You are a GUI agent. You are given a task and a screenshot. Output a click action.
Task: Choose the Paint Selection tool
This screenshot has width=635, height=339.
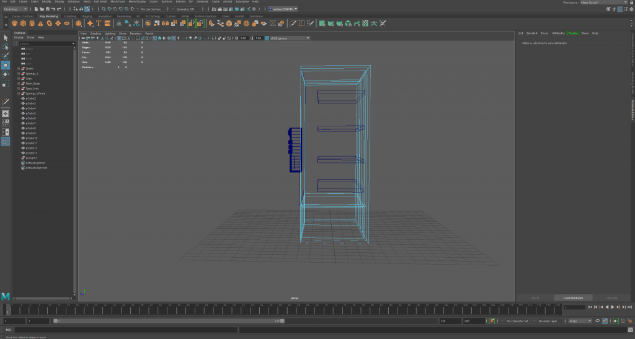click(x=6, y=56)
